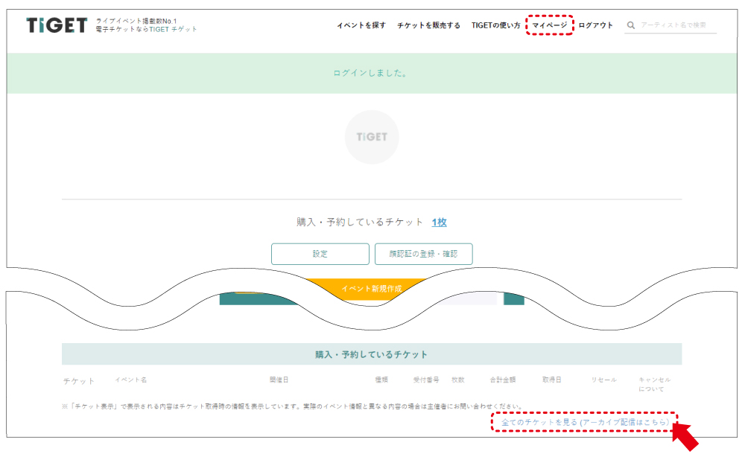This screenshot has height=454, width=745.
Task: Click the round TiGET profile avatar
Action: 372,137
